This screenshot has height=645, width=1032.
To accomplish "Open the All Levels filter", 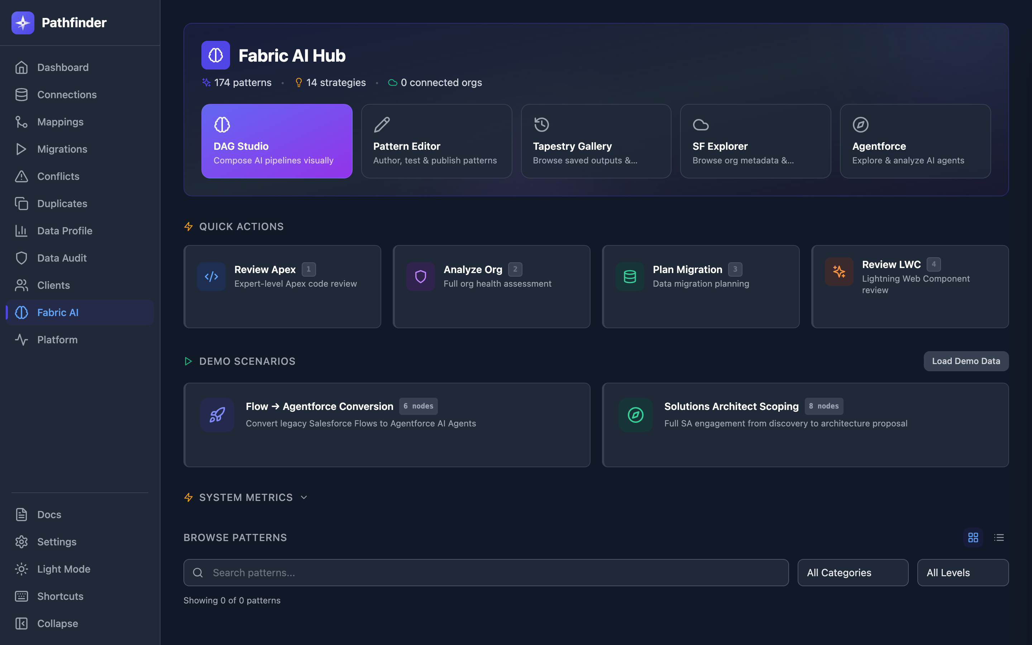I will (962, 573).
